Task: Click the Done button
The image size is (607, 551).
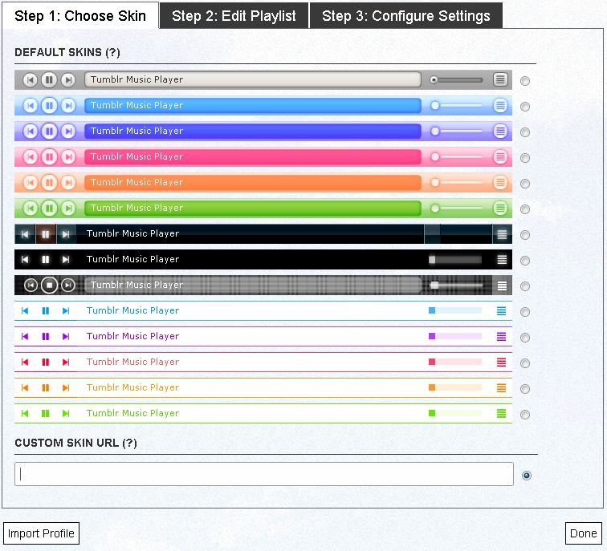Action: point(584,533)
